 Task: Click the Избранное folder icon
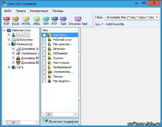[x=50, y=53]
